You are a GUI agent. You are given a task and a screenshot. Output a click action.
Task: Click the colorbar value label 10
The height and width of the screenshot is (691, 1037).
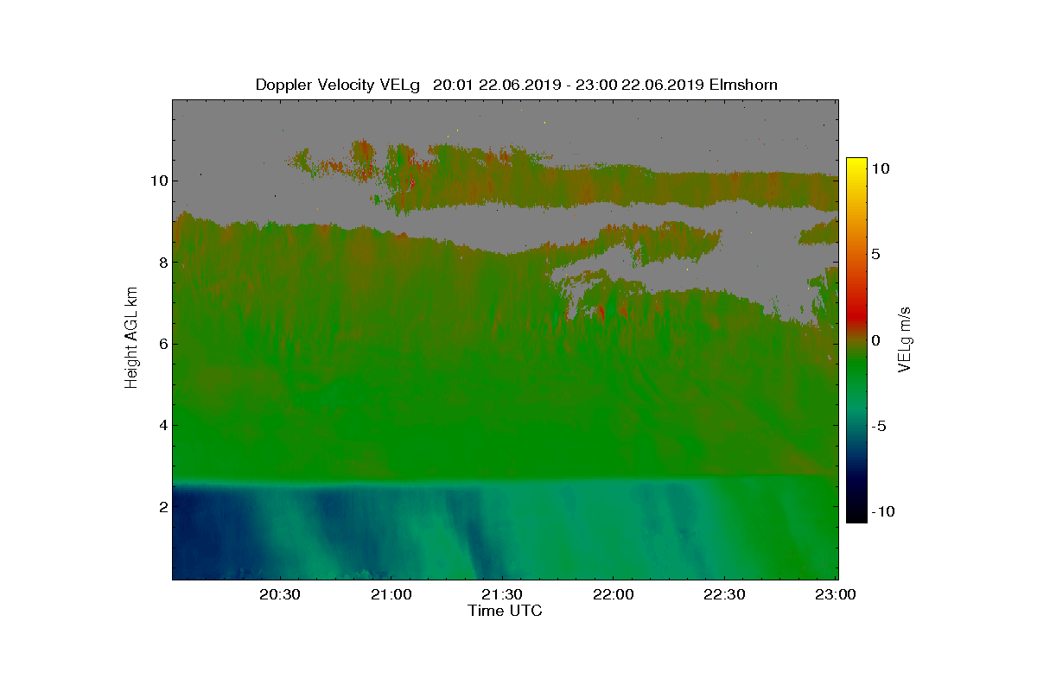tap(881, 168)
